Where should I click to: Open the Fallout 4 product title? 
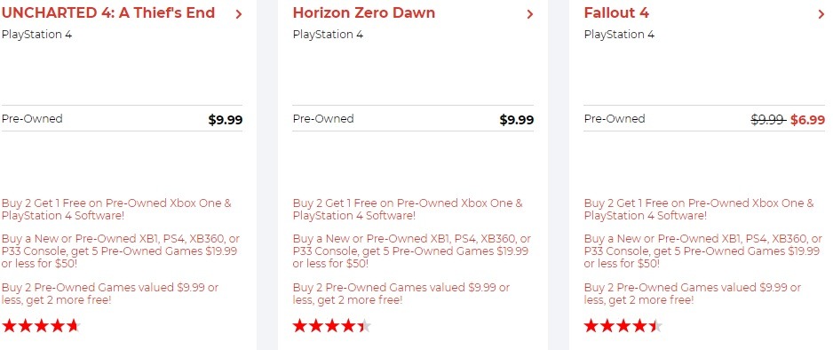(616, 12)
